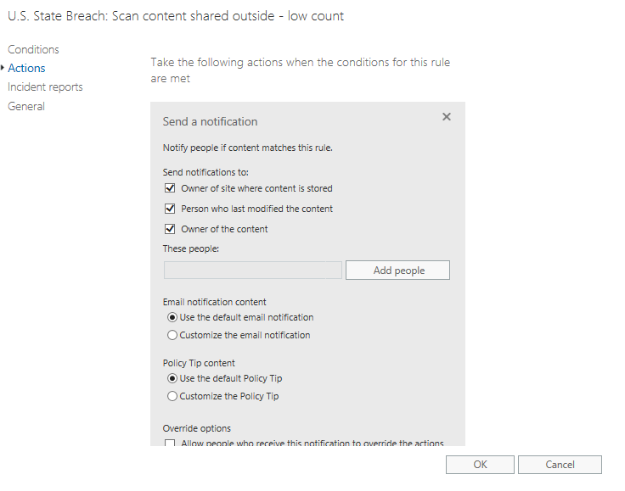Screen dimensions: 625x491
Task: Uncheck Owner of the content checkbox
Action: point(171,229)
